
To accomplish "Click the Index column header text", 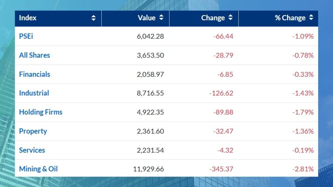I will (x=28, y=18).
